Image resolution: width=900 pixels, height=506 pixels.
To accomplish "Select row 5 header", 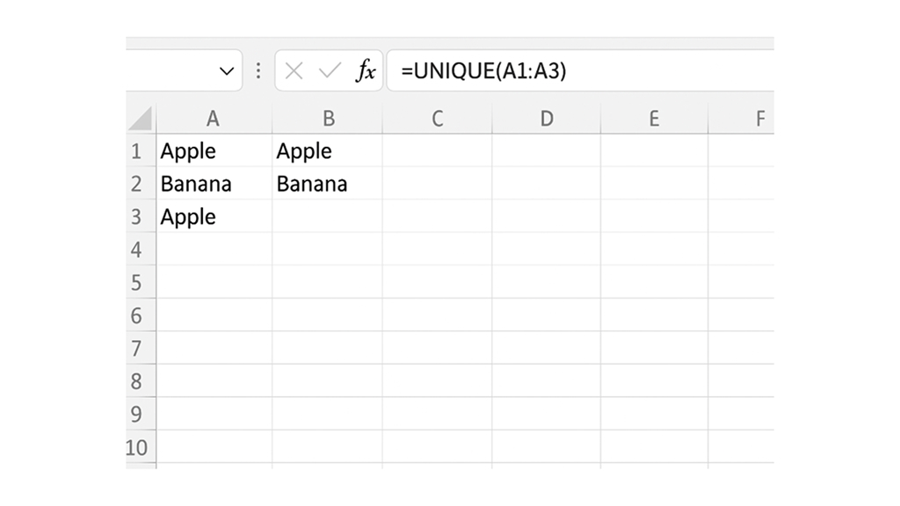I will pos(139,282).
